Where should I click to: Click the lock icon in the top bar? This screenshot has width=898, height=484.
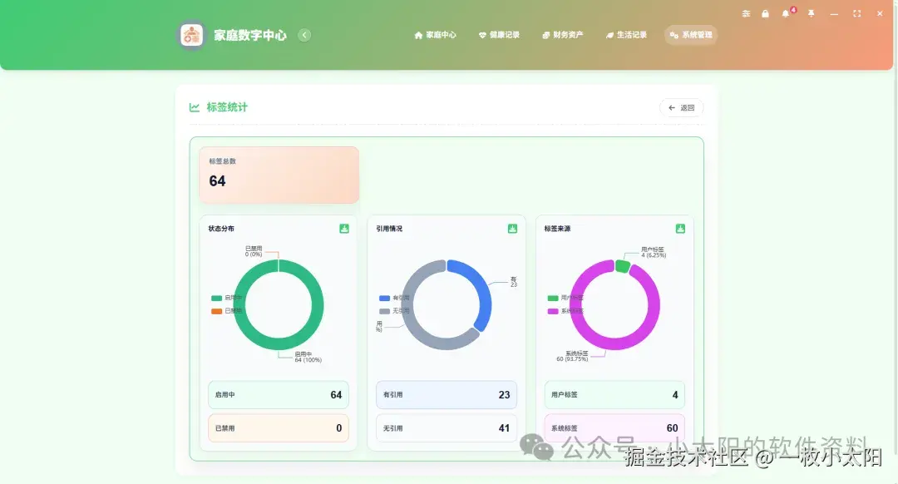coord(766,13)
